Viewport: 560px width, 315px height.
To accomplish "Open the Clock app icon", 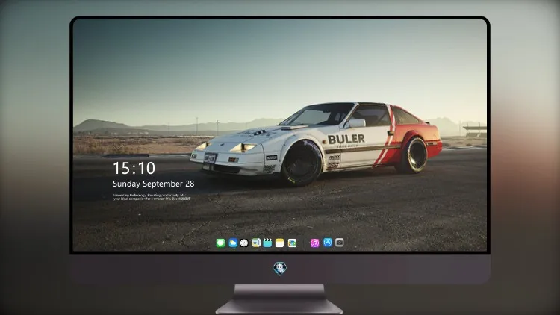I will point(244,243).
